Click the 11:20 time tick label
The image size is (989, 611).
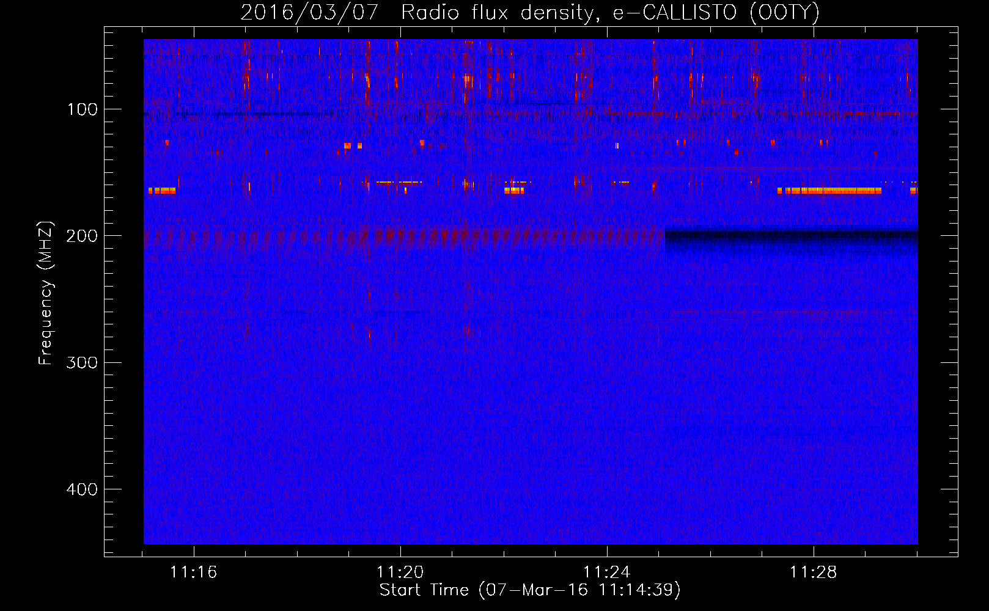pyautogui.click(x=400, y=572)
